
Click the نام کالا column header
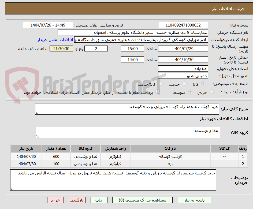tap(170, 148)
